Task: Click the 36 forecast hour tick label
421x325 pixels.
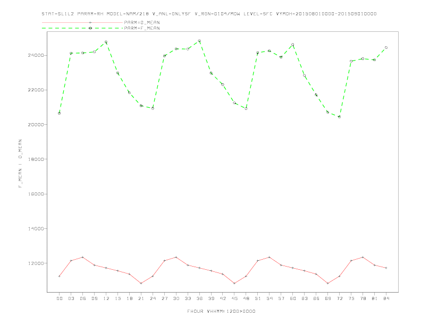Action: tap(199, 298)
